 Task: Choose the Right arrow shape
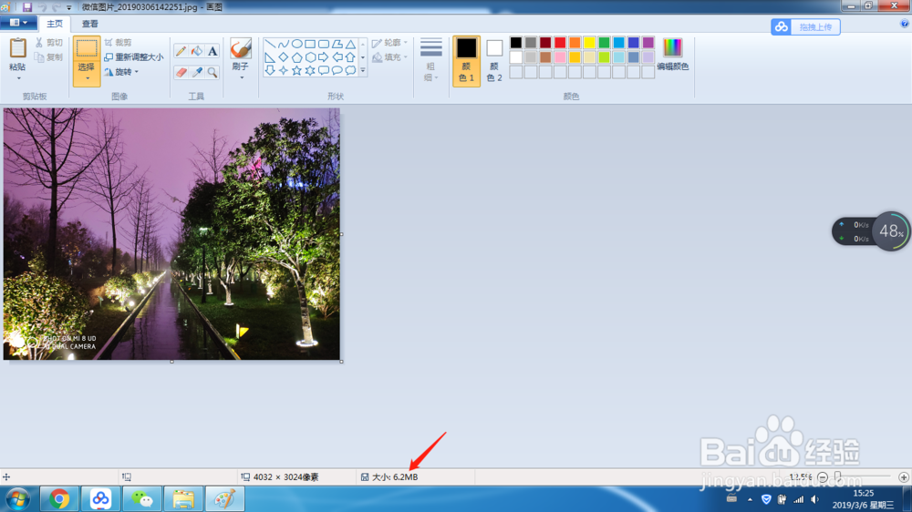tap(324, 57)
